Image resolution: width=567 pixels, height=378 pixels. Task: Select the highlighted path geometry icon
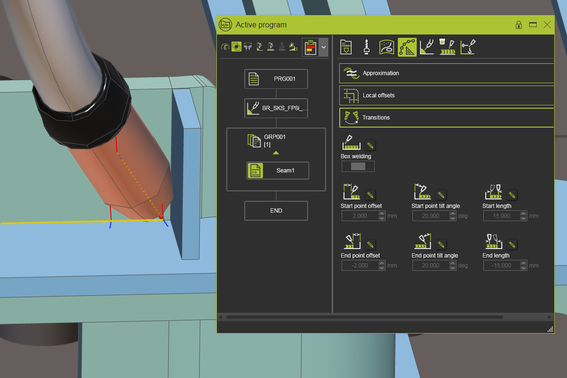(407, 47)
